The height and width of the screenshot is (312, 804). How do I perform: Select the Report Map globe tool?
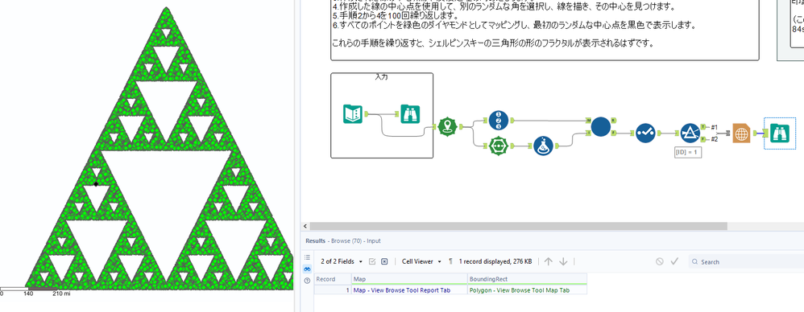pos(742,133)
